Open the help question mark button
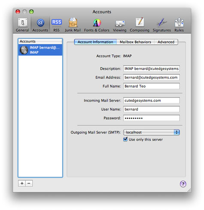 point(183,184)
